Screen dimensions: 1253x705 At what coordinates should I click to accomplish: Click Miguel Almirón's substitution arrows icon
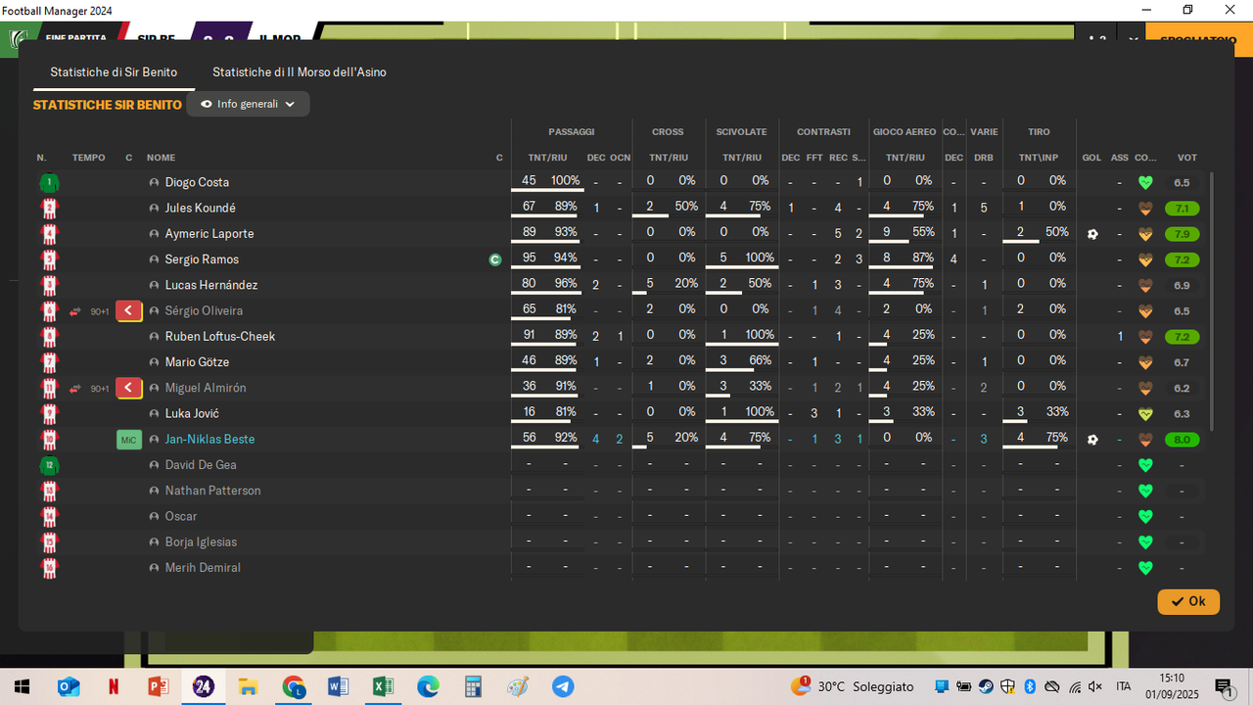tap(75, 389)
